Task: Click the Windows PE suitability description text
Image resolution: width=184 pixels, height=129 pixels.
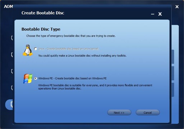Action: point(95,87)
